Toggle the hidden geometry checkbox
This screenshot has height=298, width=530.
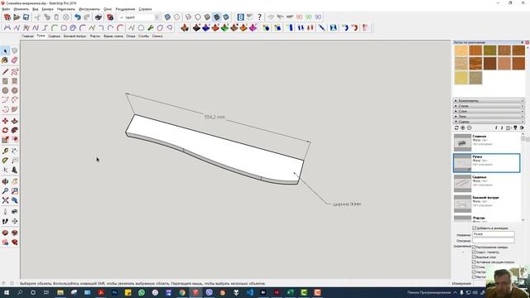tap(474, 252)
